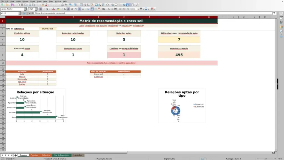Open the sidebar Properties panel icon
This screenshot has height=160, width=284.
click(281, 17)
